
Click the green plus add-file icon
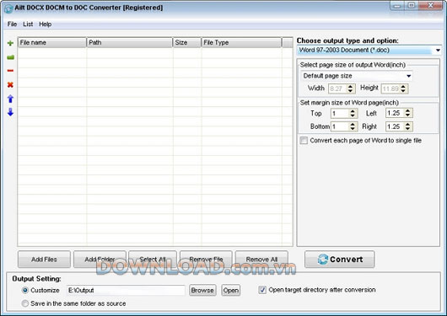[10, 43]
